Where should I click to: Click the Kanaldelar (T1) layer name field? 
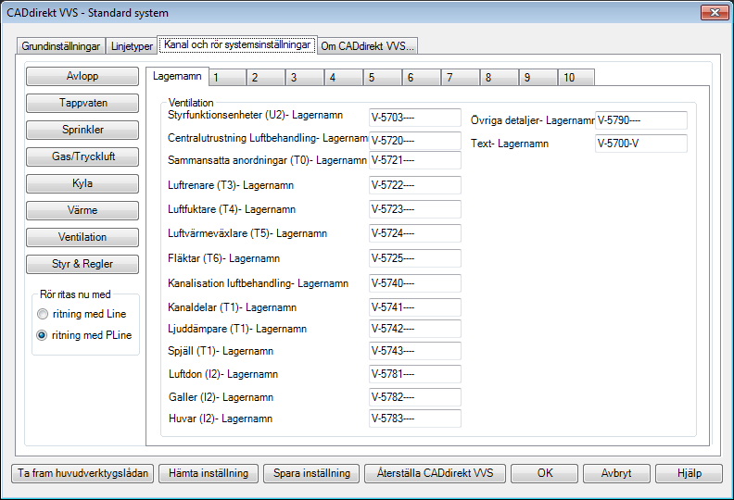click(415, 307)
